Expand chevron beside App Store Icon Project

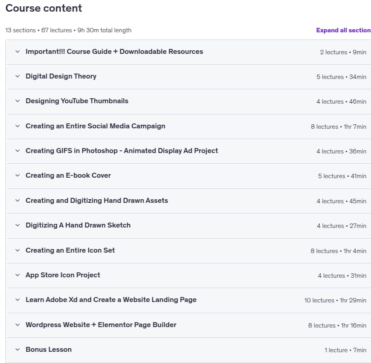(x=18, y=275)
